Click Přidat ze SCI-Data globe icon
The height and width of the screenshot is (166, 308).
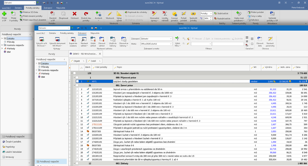21,12
